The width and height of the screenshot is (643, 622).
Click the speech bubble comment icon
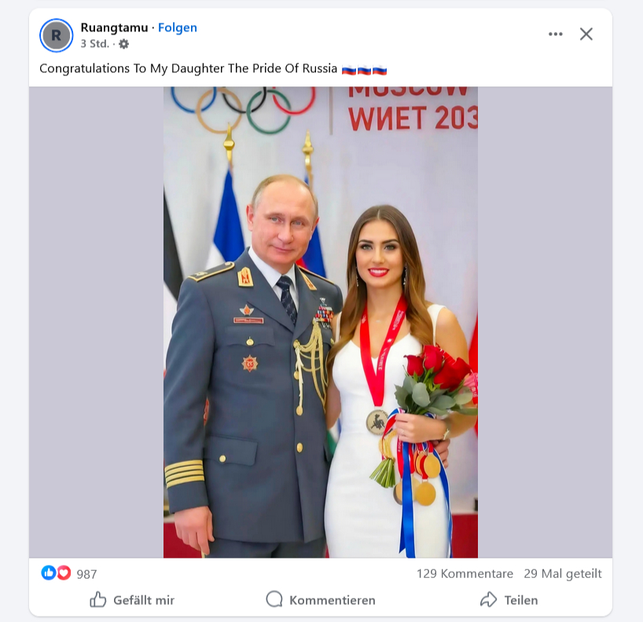(x=274, y=599)
